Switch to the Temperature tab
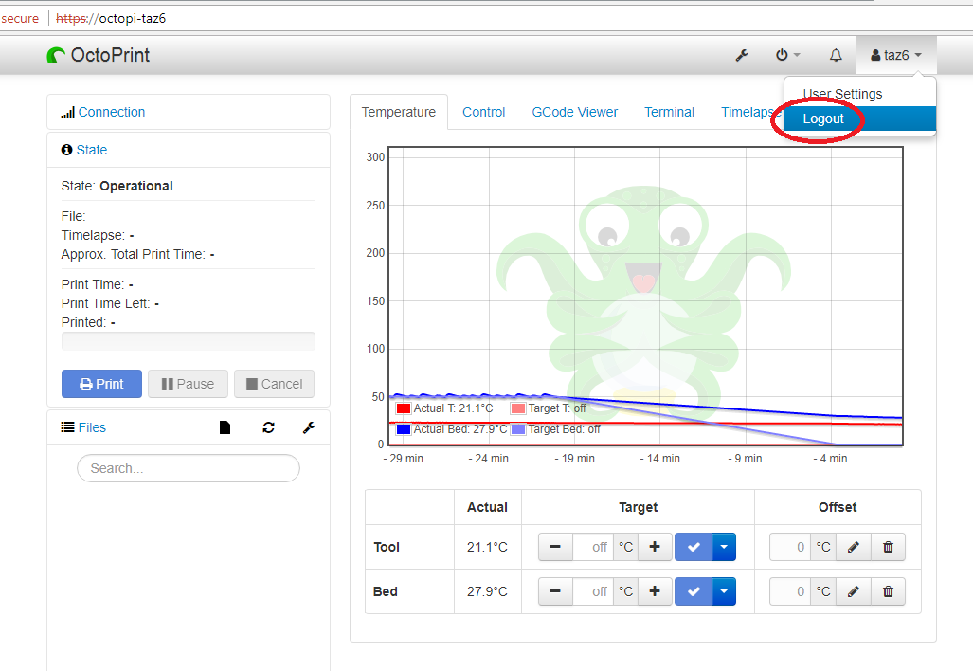 point(398,113)
